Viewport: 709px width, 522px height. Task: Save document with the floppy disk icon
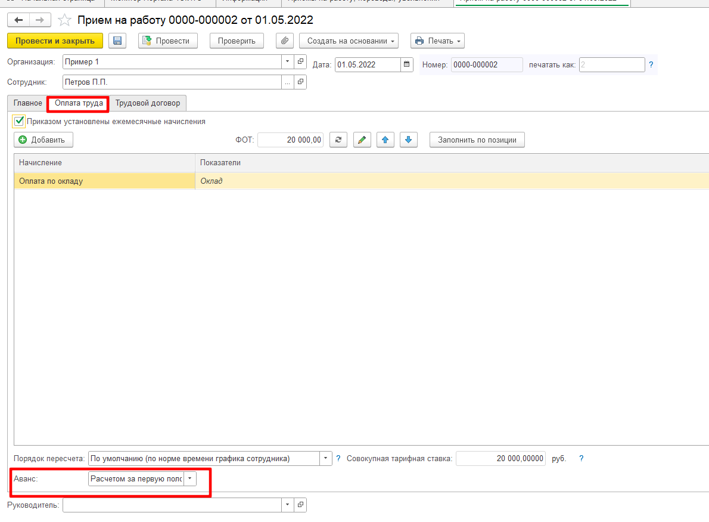point(117,41)
